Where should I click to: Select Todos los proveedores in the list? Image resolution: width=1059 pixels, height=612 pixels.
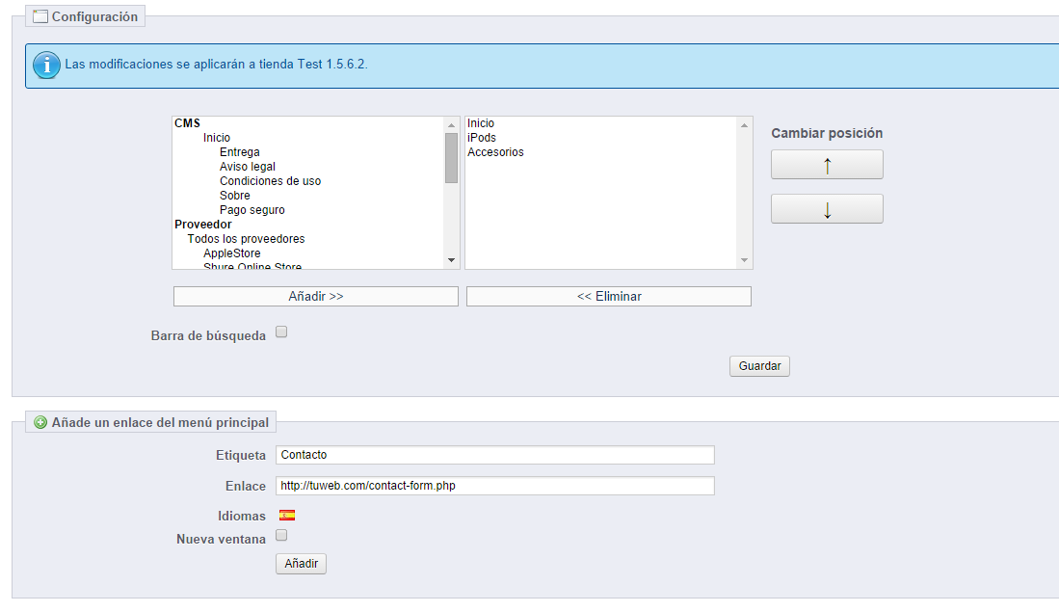click(x=246, y=239)
